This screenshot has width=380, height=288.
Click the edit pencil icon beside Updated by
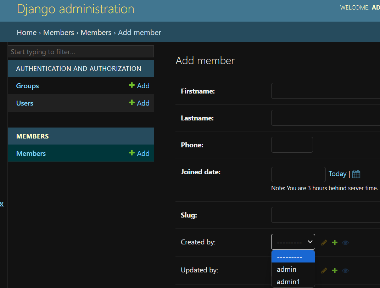click(x=324, y=270)
